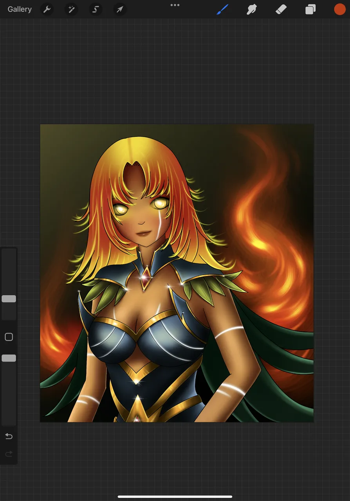Open the Actions wrench menu
Viewport: 350px width, 501px height.
[47, 9]
